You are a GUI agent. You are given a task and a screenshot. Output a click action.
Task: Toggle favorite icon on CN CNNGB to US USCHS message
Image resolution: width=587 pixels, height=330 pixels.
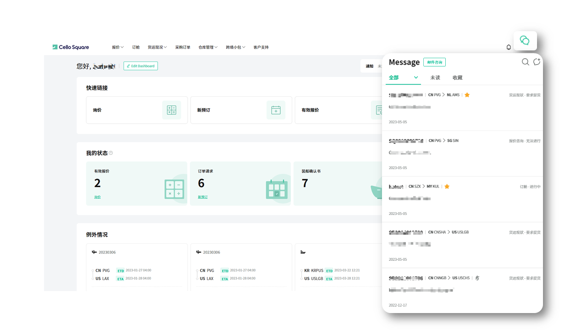click(x=477, y=278)
